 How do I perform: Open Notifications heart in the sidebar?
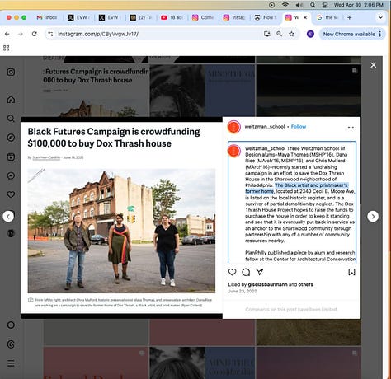(x=11, y=194)
